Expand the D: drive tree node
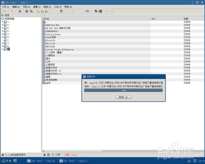Image resolution: width=205 pixels, height=164 pixels. (x=2, y=25)
